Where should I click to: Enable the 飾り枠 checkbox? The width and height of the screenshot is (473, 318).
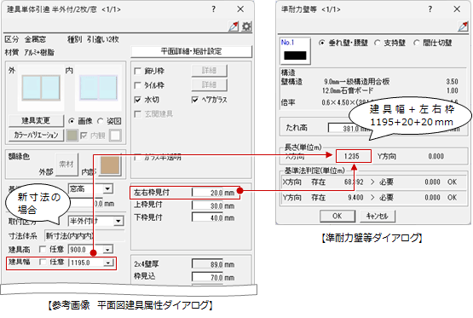click(137, 72)
